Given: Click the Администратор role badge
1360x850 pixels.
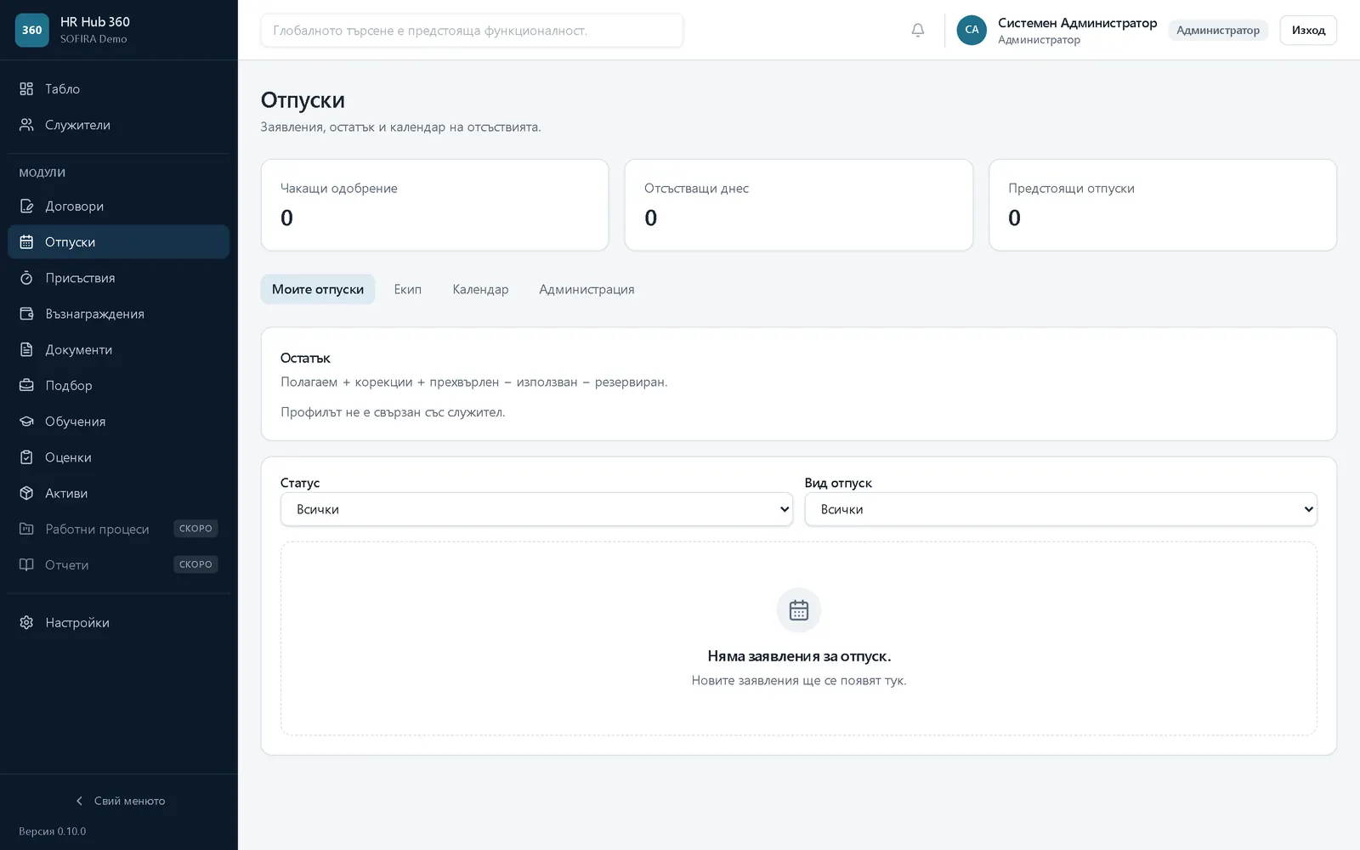Looking at the screenshot, I should point(1218,30).
